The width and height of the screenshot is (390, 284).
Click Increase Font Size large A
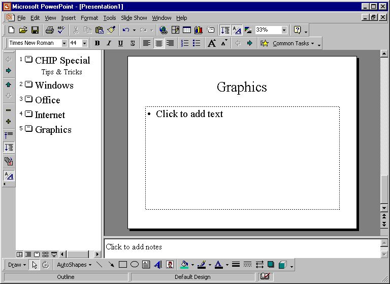click(212, 43)
